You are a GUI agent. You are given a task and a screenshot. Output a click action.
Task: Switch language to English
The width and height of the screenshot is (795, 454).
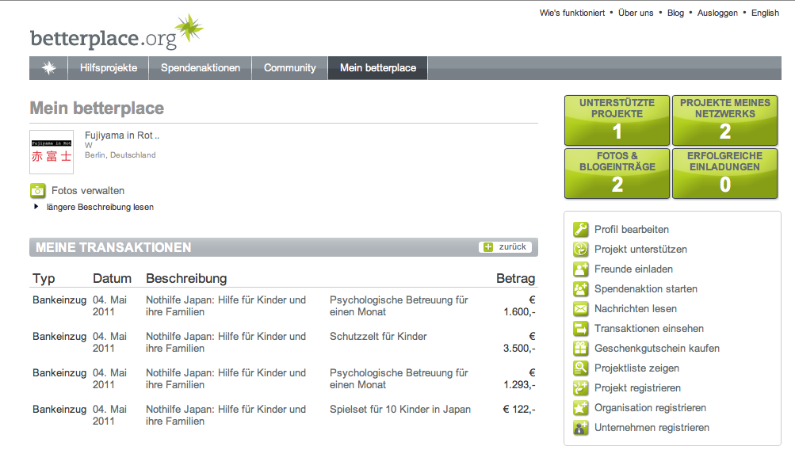click(x=765, y=13)
